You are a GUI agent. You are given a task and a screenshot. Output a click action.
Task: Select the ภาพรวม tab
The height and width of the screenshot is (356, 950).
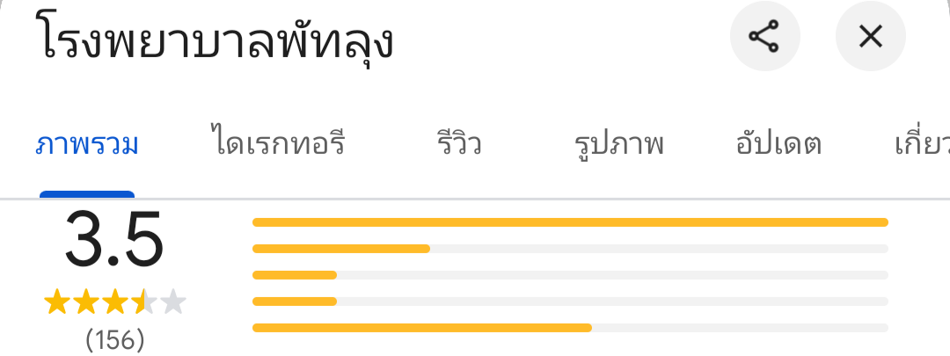click(x=87, y=143)
